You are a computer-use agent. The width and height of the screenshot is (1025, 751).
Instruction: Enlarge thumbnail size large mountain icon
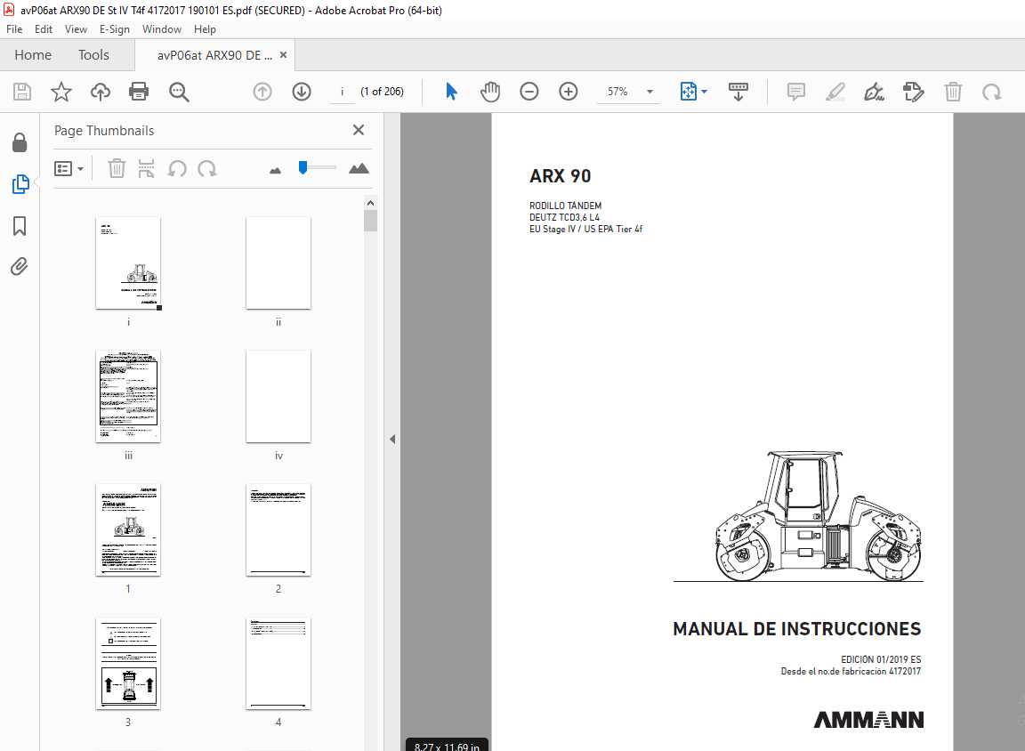359,169
